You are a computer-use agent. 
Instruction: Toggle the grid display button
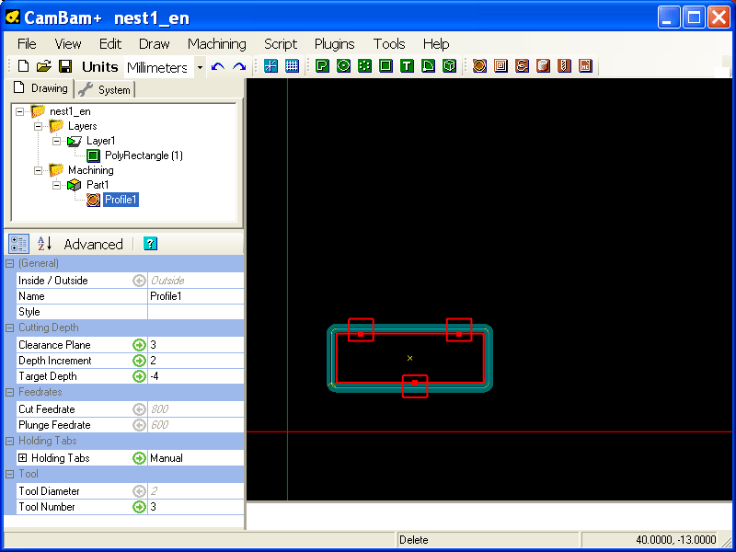pos(292,66)
